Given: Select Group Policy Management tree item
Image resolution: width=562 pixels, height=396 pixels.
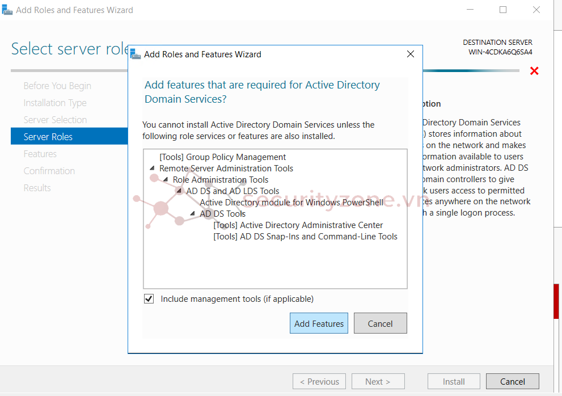Looking at the screenshot, I should (222, 157).
